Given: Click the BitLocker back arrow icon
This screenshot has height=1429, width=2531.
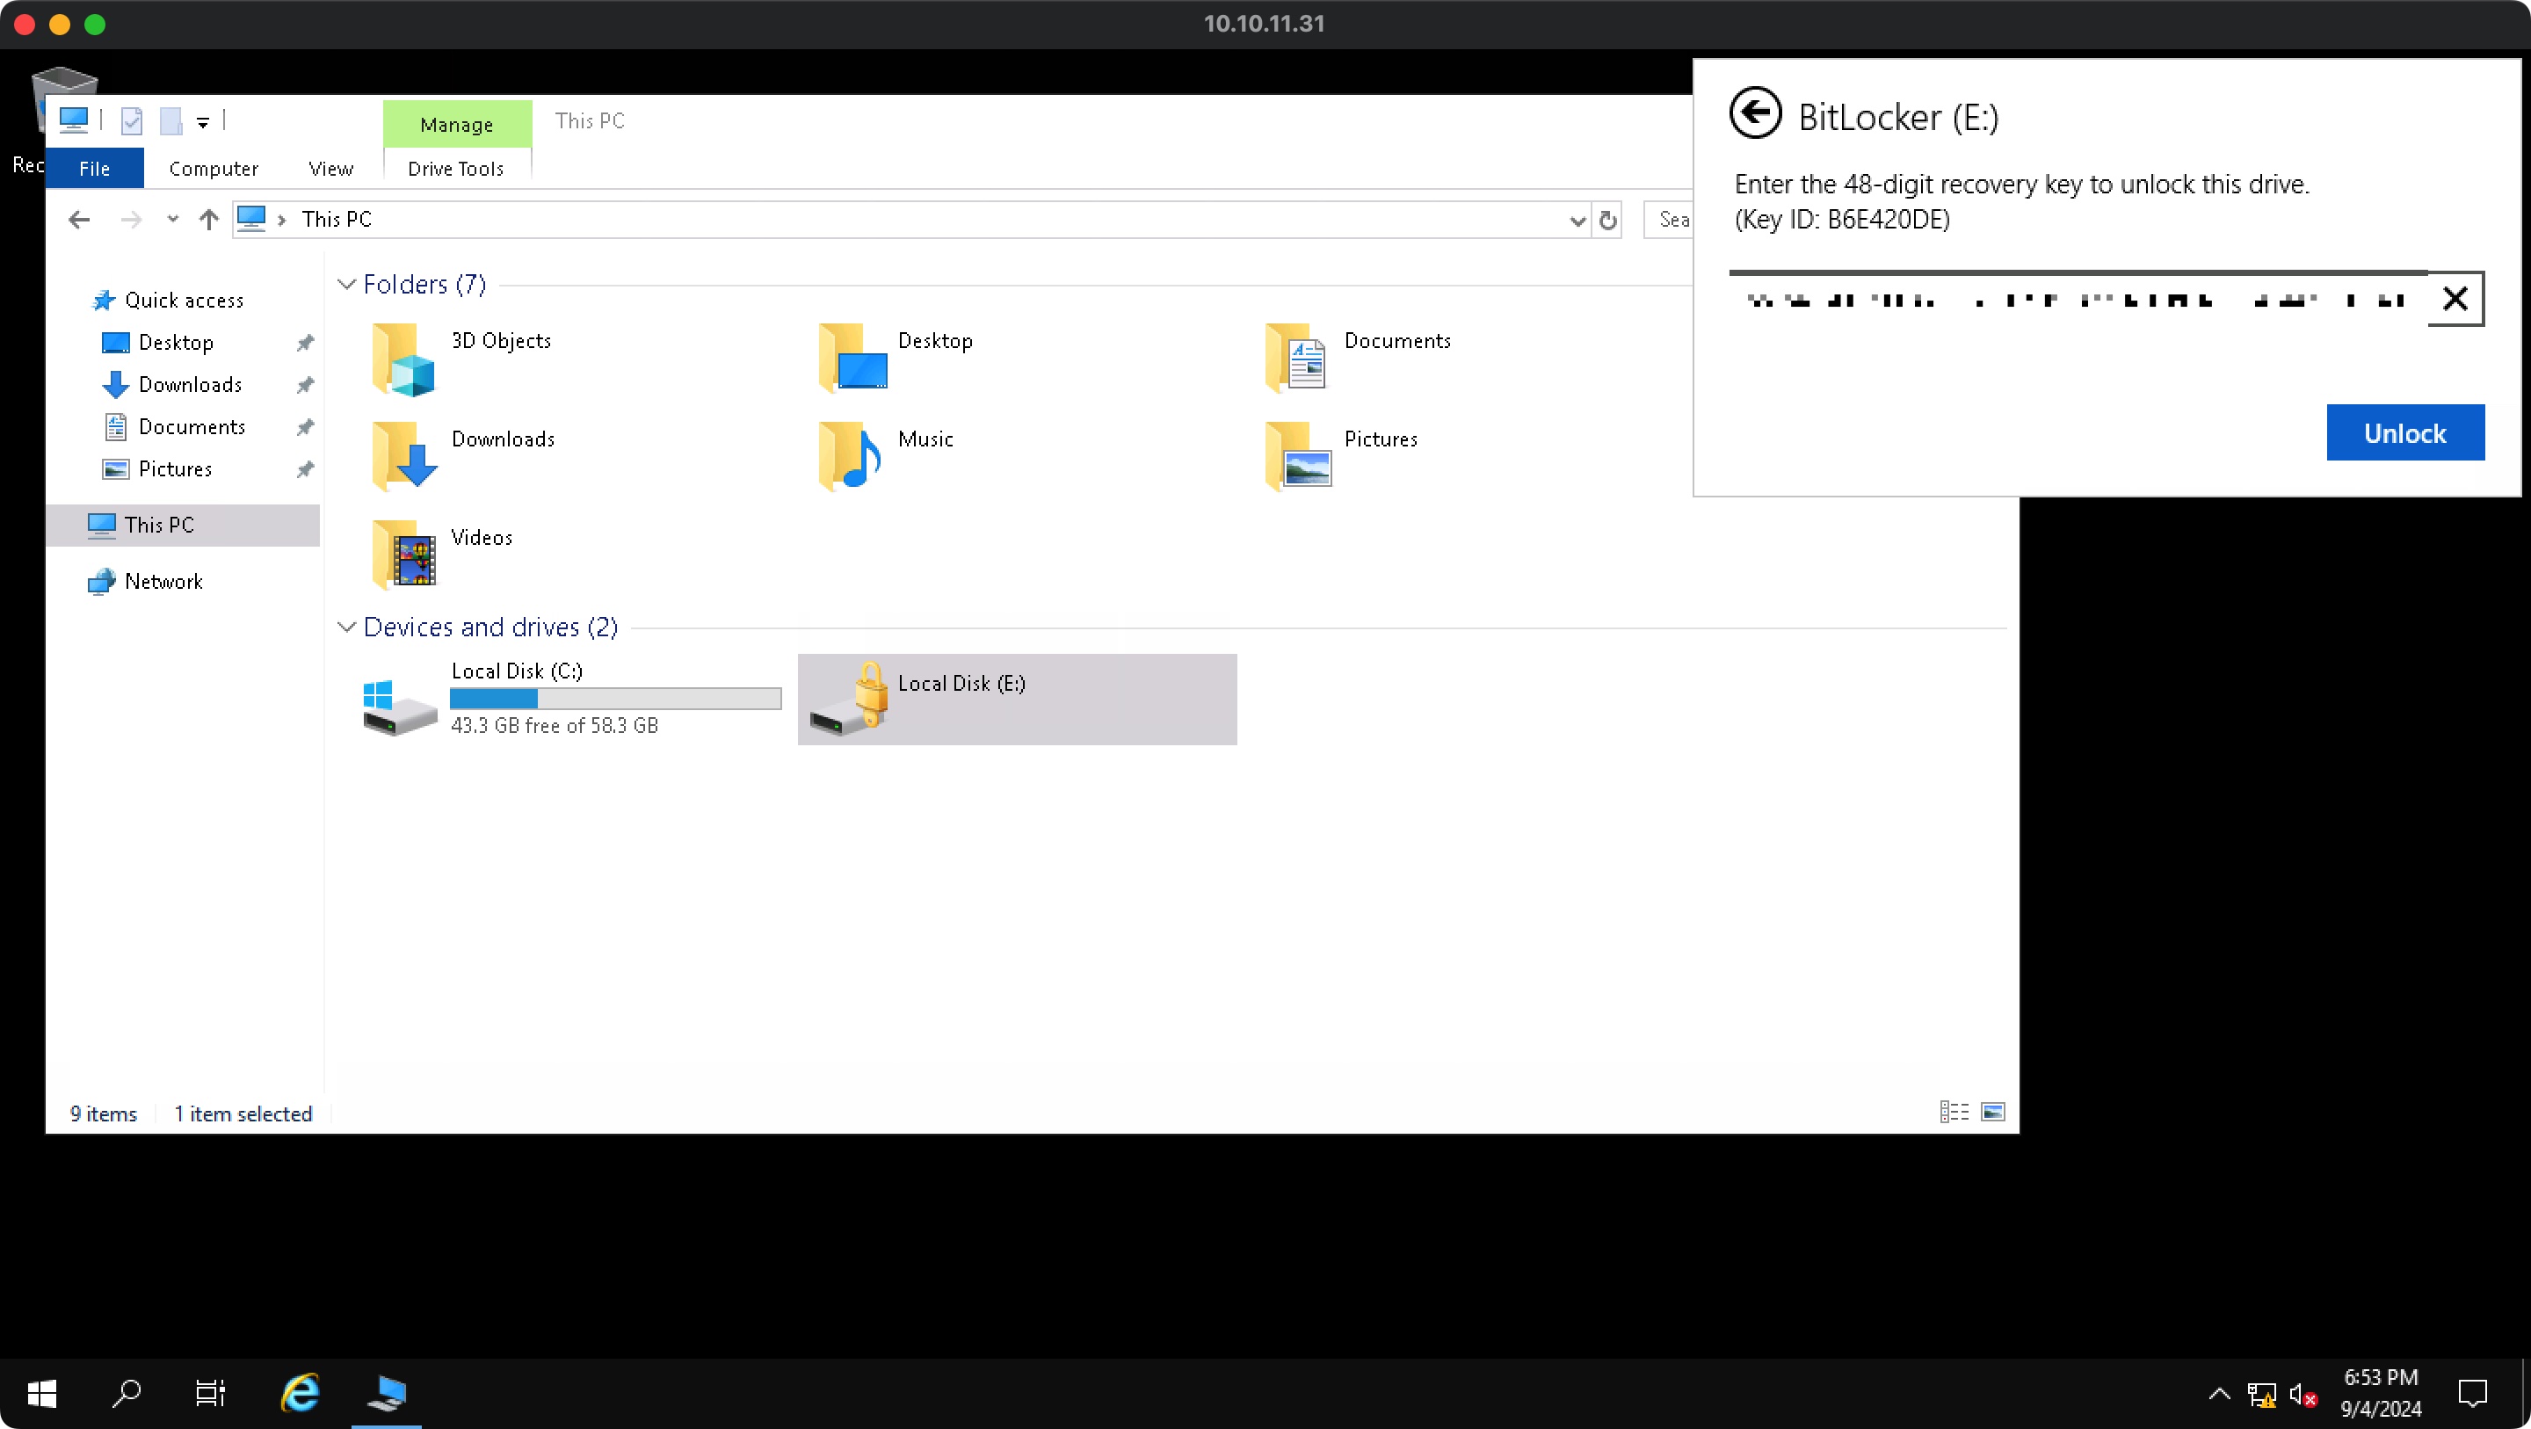Looking at the screenshot, I should [x=1755, y=114].
